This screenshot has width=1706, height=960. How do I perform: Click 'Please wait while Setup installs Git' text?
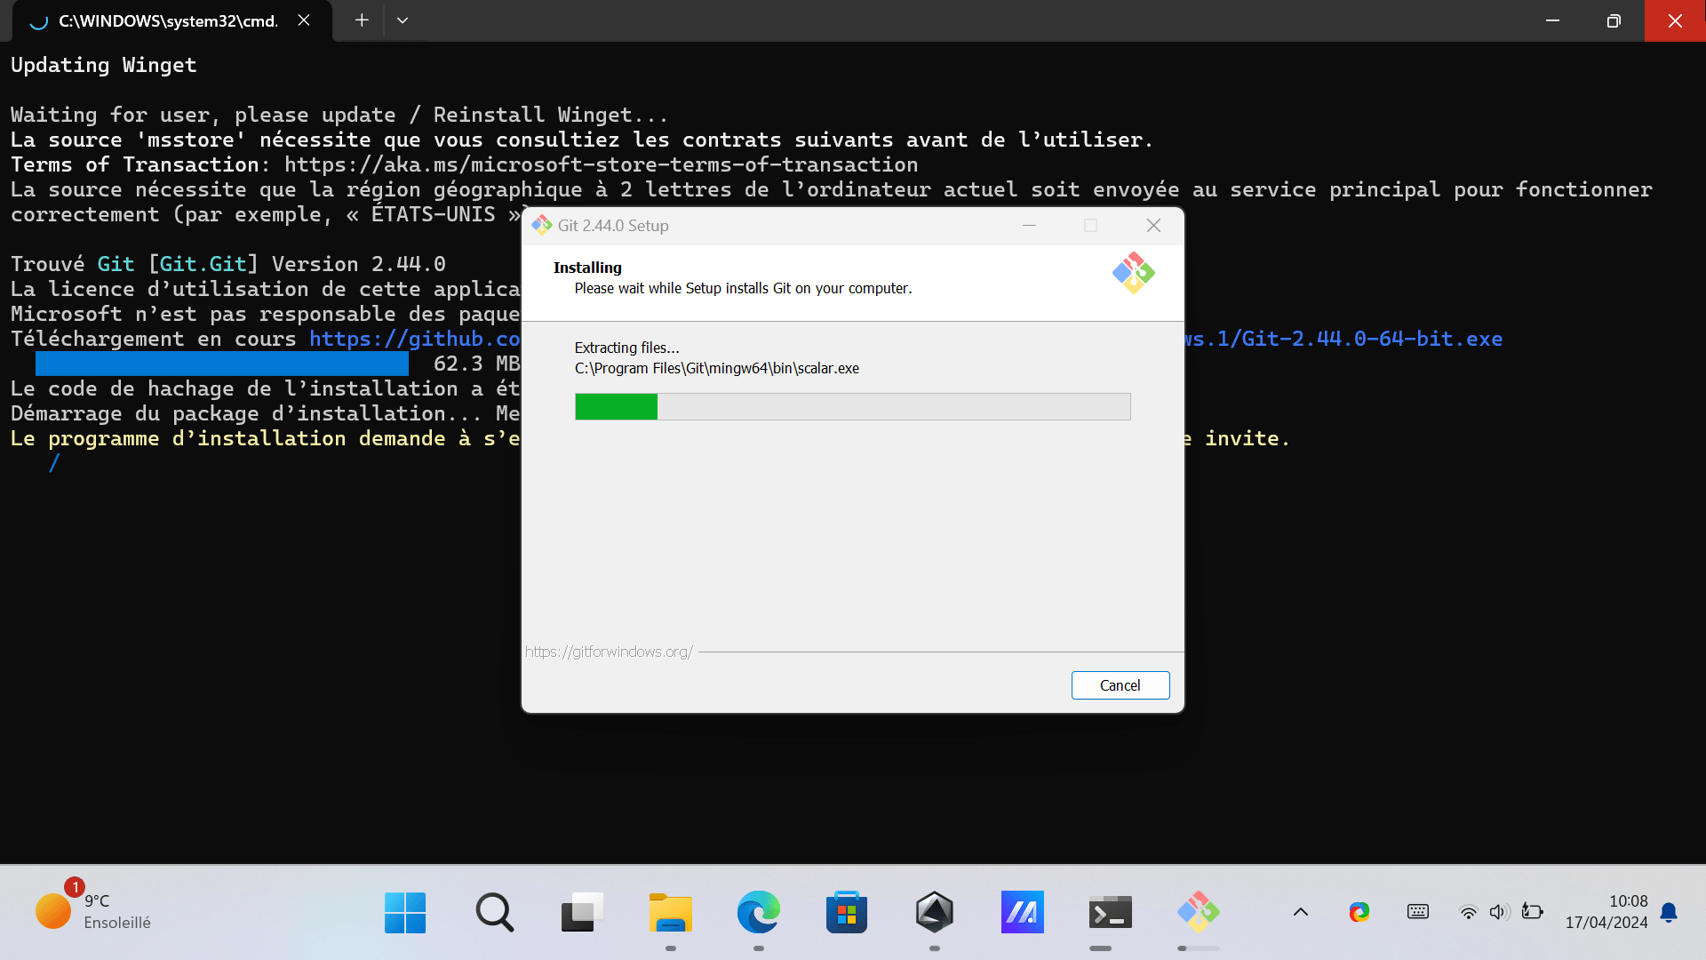[x=744, y=288]
